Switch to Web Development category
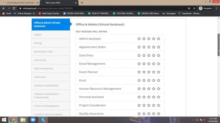This screenshot has height=123, width=220. [x=51, y=69]
